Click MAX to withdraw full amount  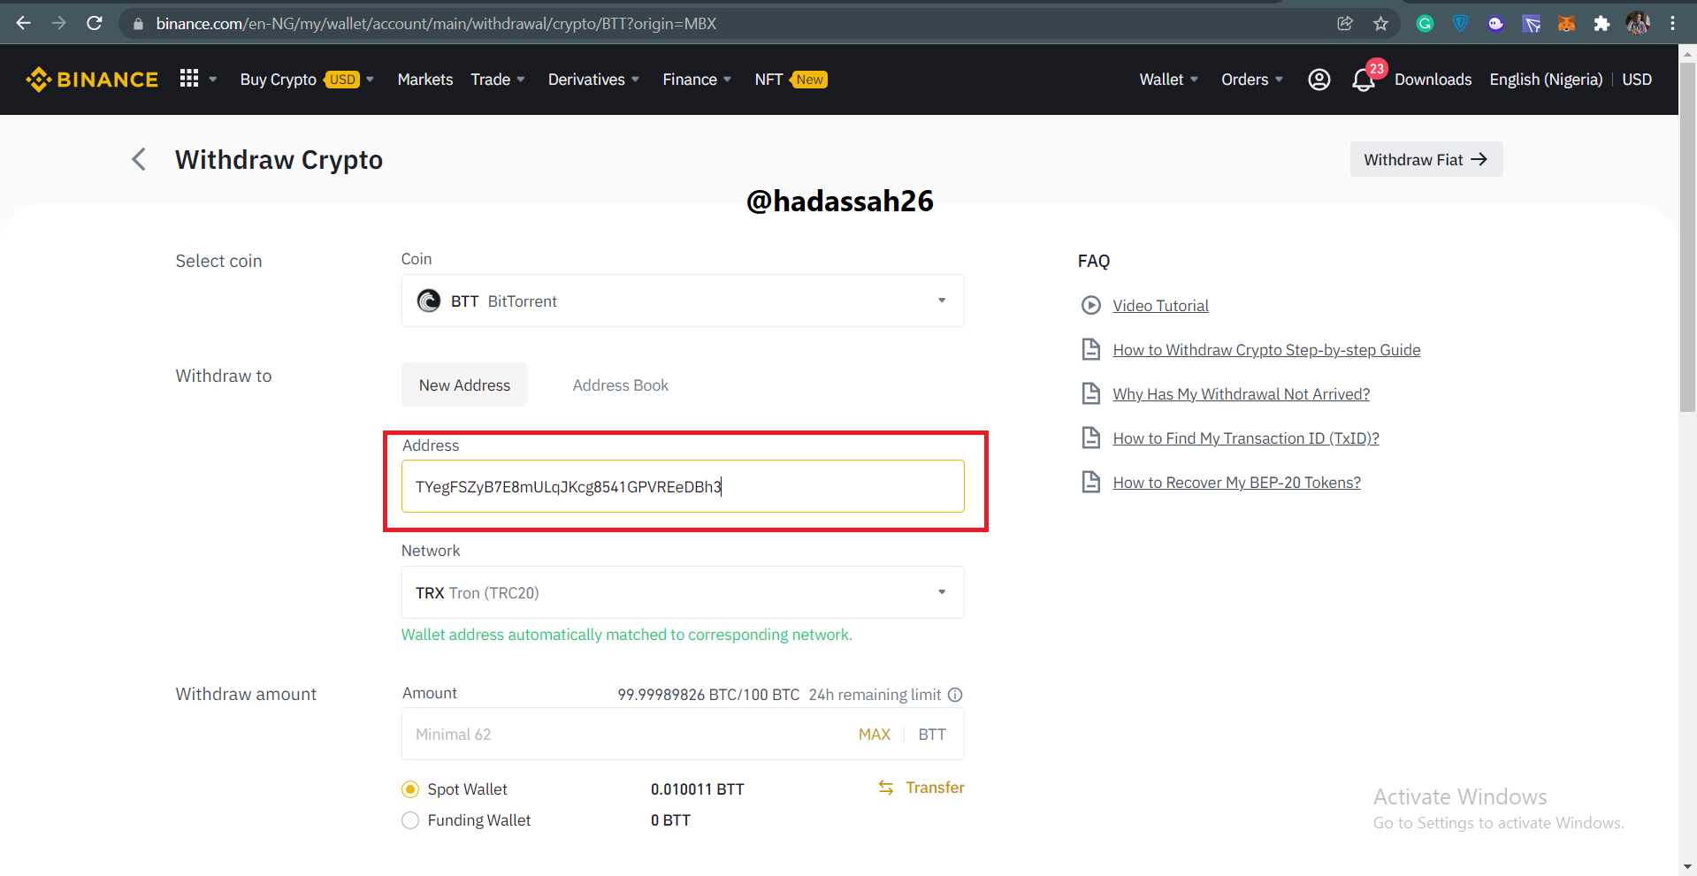tap(874, 735)
